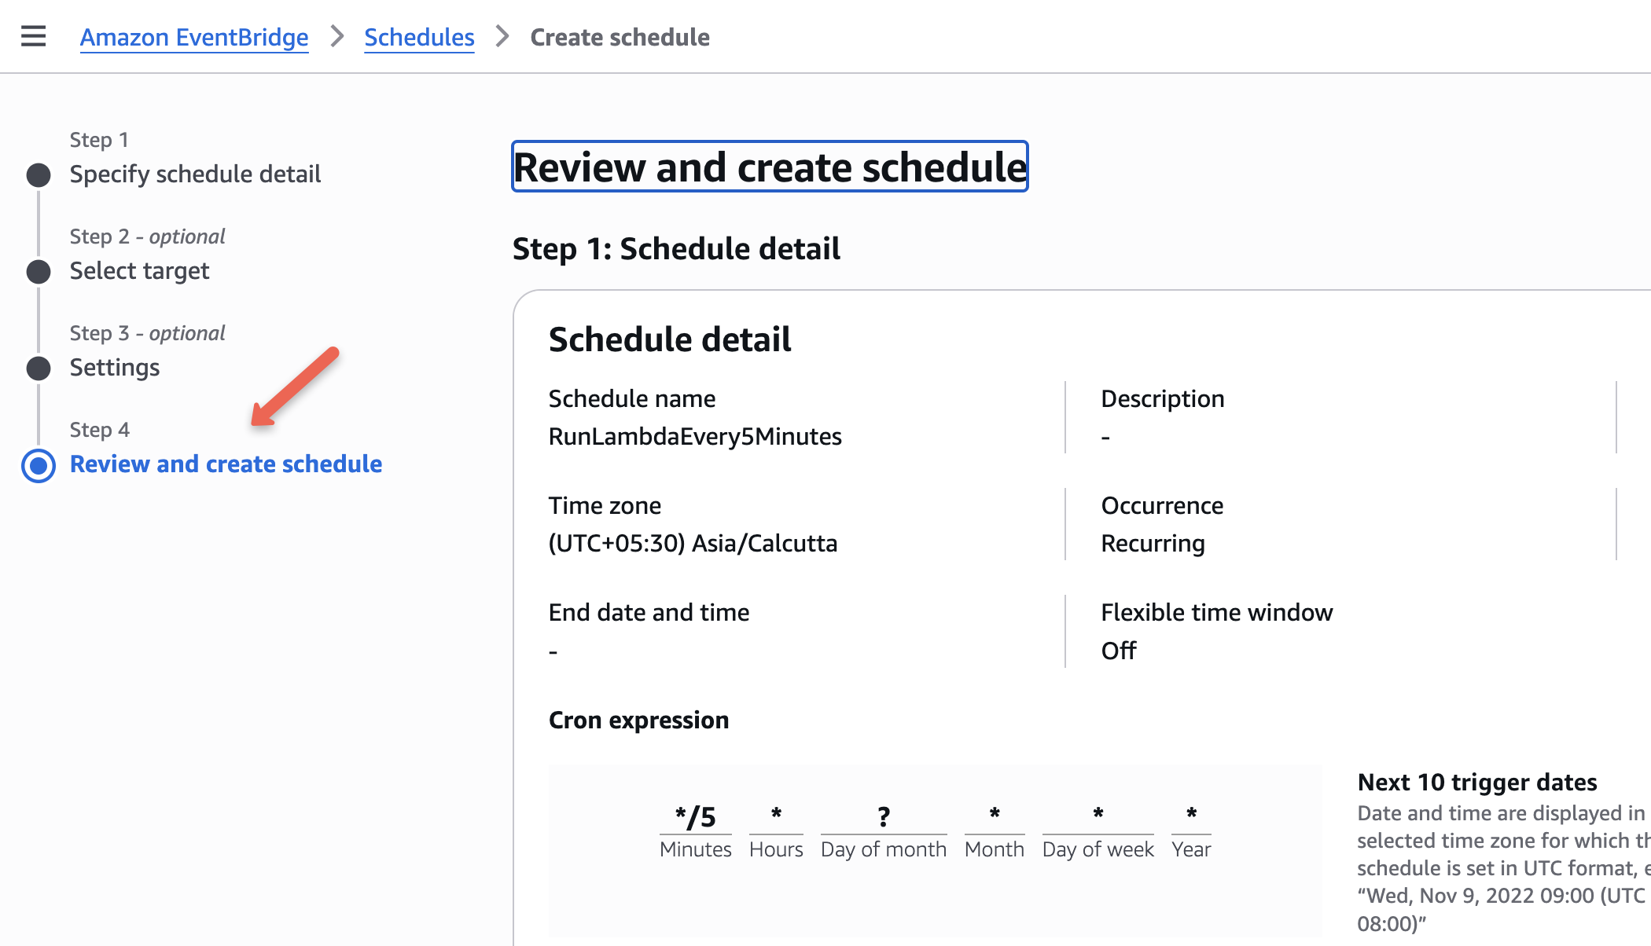
Task: Click the End date and time label
Action: pyautogui.click(x=649, y=612)
